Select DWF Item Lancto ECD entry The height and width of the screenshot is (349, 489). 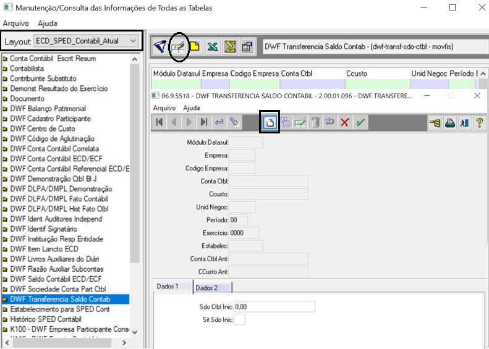[45, 249]
